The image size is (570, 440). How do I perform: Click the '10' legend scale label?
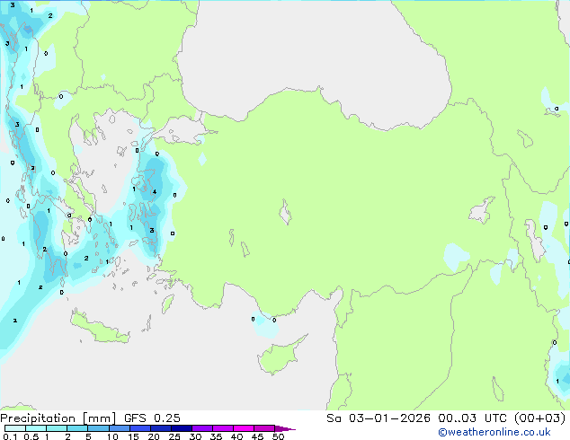112,436
